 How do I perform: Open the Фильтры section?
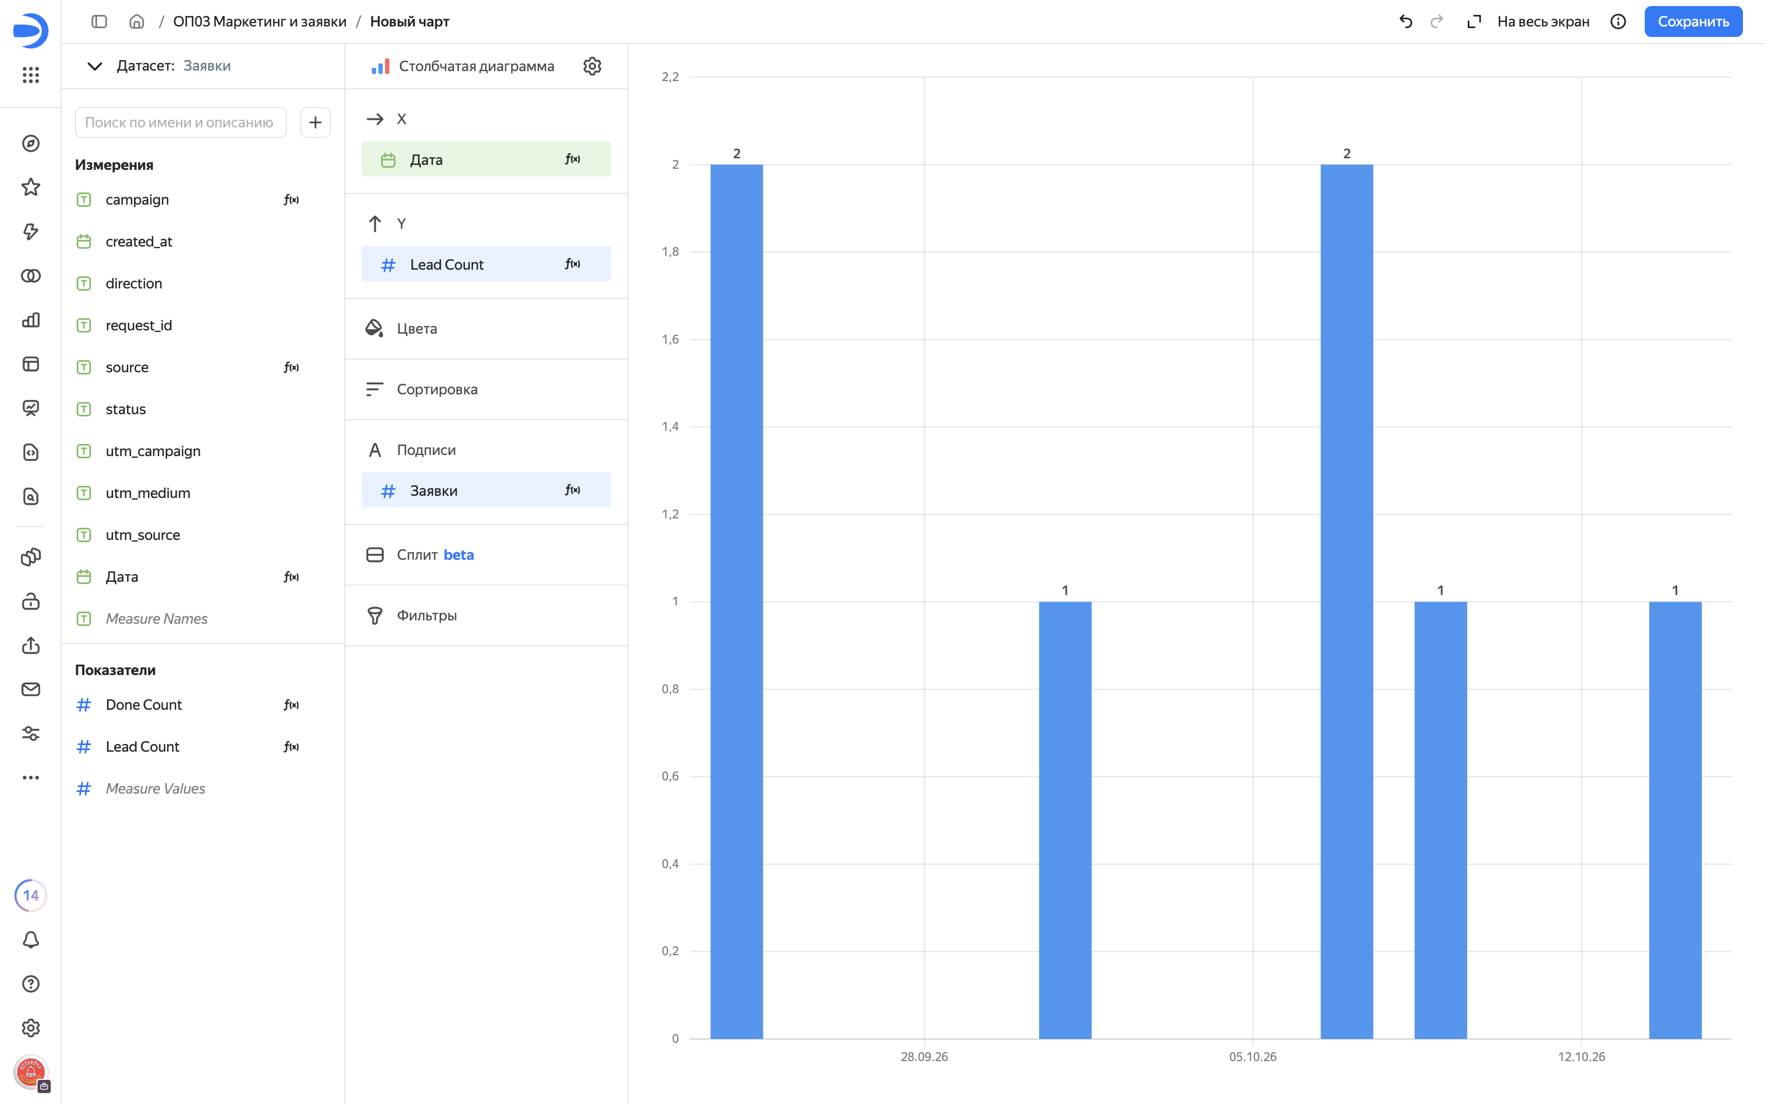(486, 615)
